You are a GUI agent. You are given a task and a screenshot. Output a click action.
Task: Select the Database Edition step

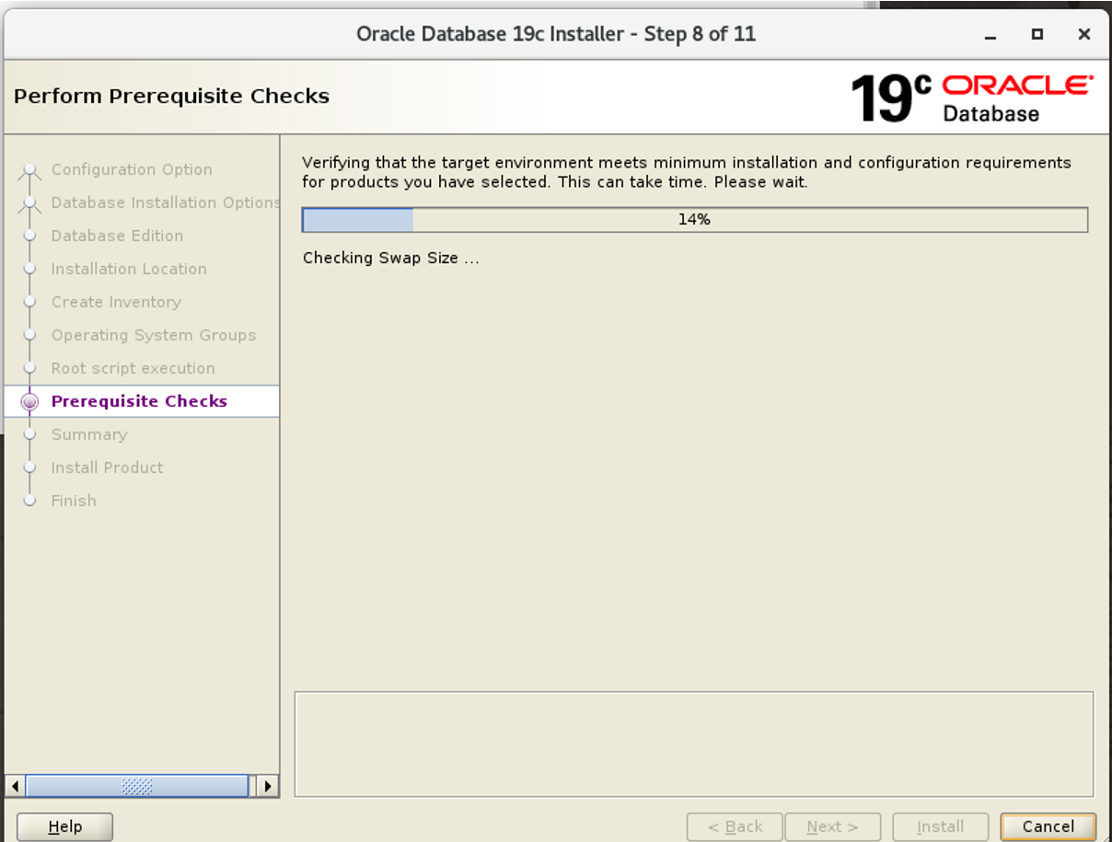coord(117,236)
